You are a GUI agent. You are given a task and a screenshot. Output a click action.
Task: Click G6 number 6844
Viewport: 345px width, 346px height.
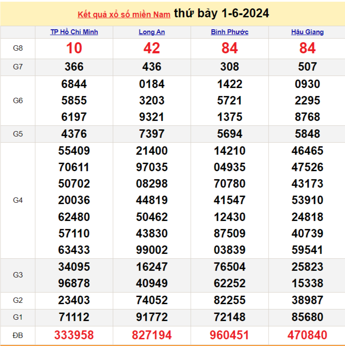[x=74, y=84]
